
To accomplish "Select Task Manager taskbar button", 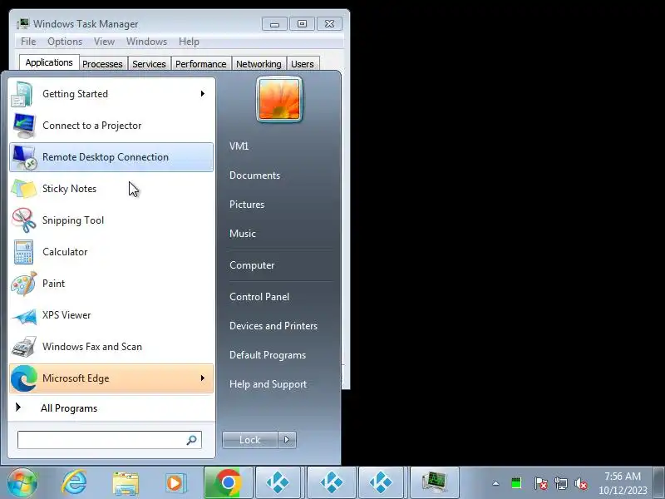I will [x=435, y=482].
